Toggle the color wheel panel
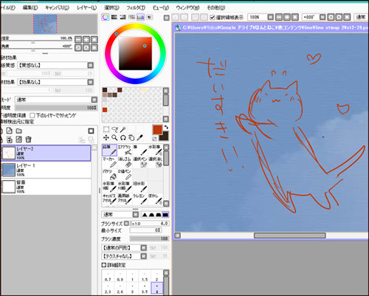This screenshot has width=369, height=296. [x=106, y=17]
